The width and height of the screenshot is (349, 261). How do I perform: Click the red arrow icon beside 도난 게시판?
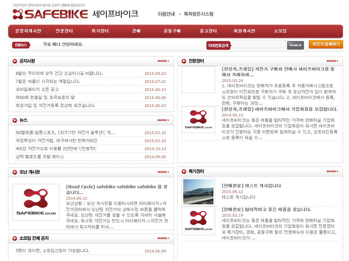point(15,172)
